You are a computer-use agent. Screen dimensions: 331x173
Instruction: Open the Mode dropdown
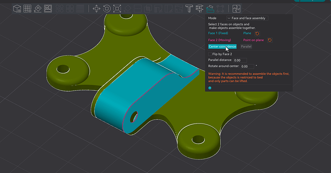coord(247,18)
